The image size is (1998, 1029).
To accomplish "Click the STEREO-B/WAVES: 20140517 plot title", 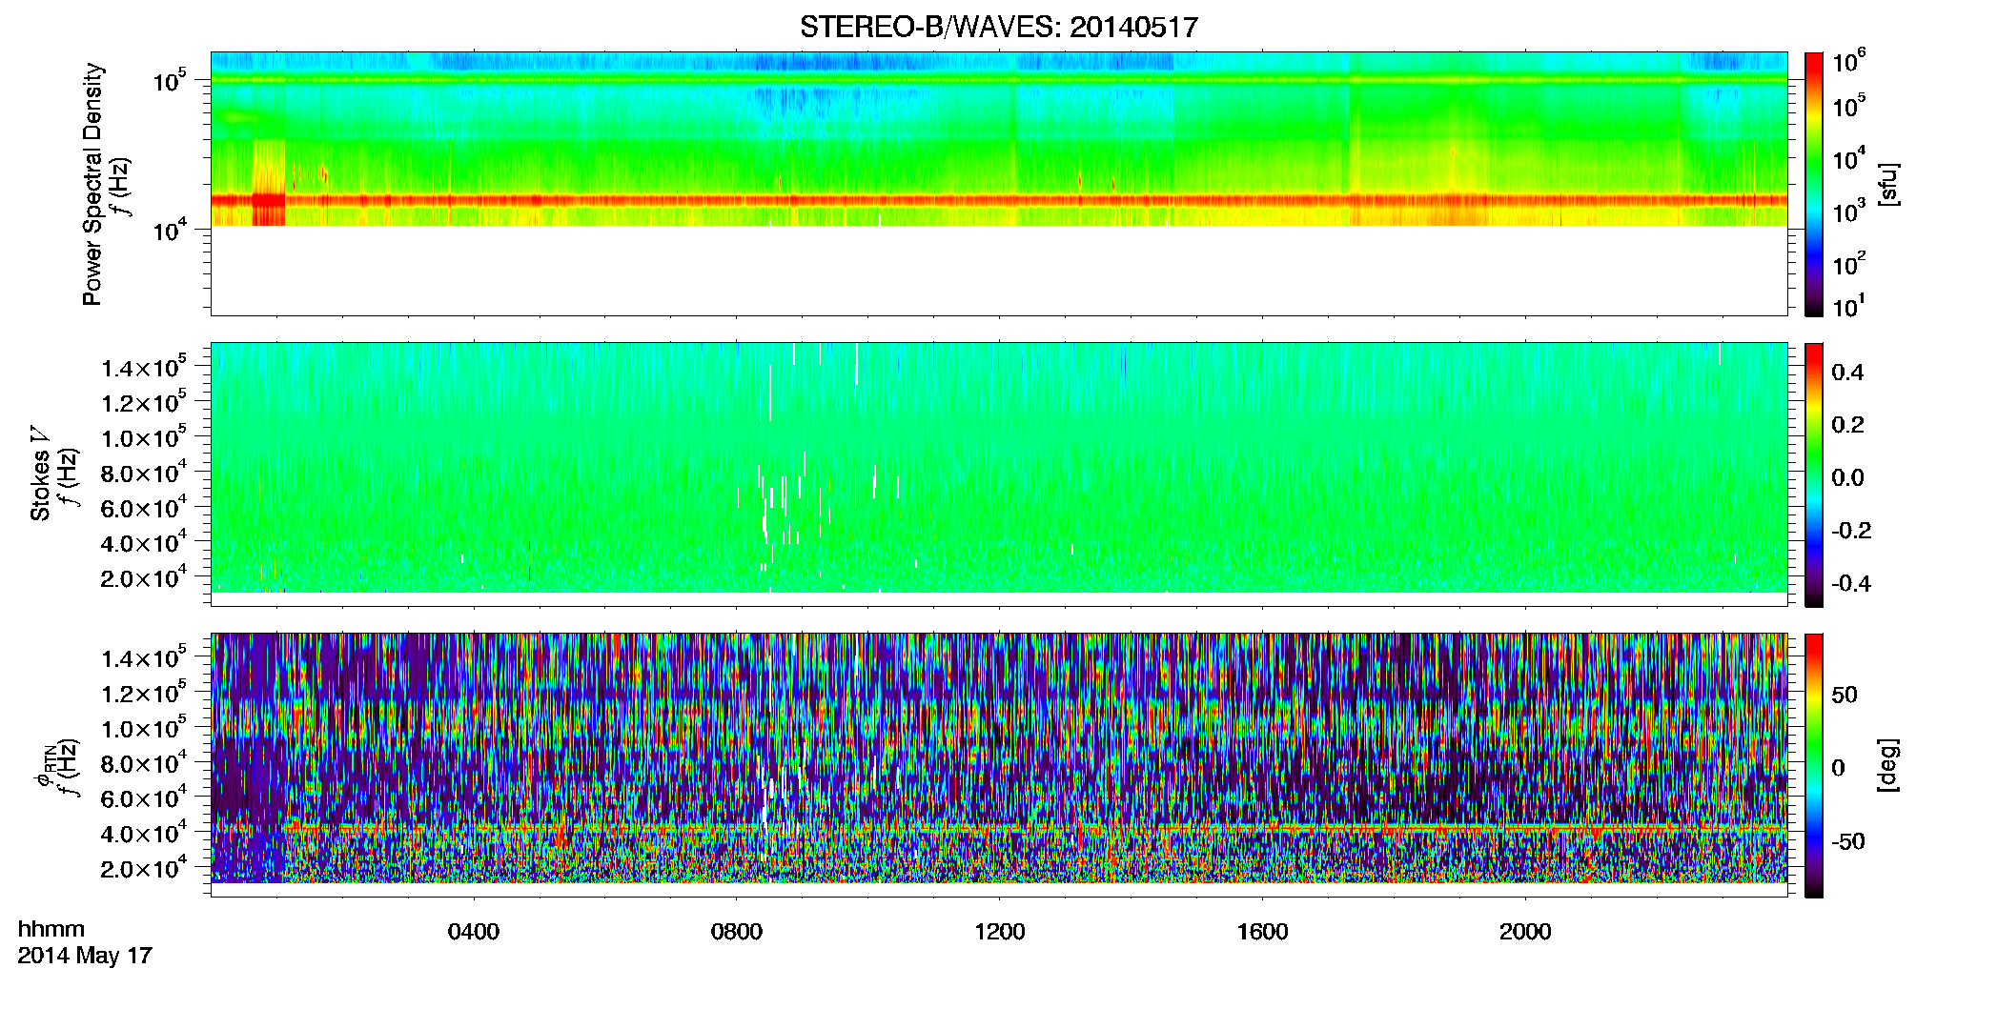I will (998, 27).
